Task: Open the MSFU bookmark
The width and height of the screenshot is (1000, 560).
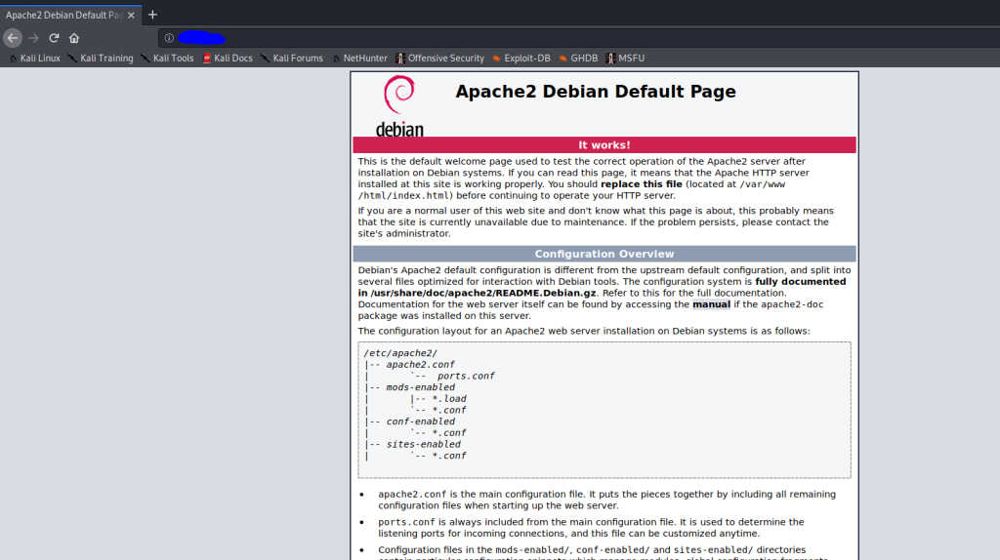Action: (626, 58)
